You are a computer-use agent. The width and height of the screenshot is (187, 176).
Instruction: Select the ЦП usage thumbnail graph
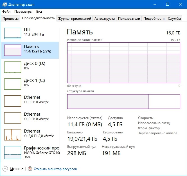pos(13,33)
